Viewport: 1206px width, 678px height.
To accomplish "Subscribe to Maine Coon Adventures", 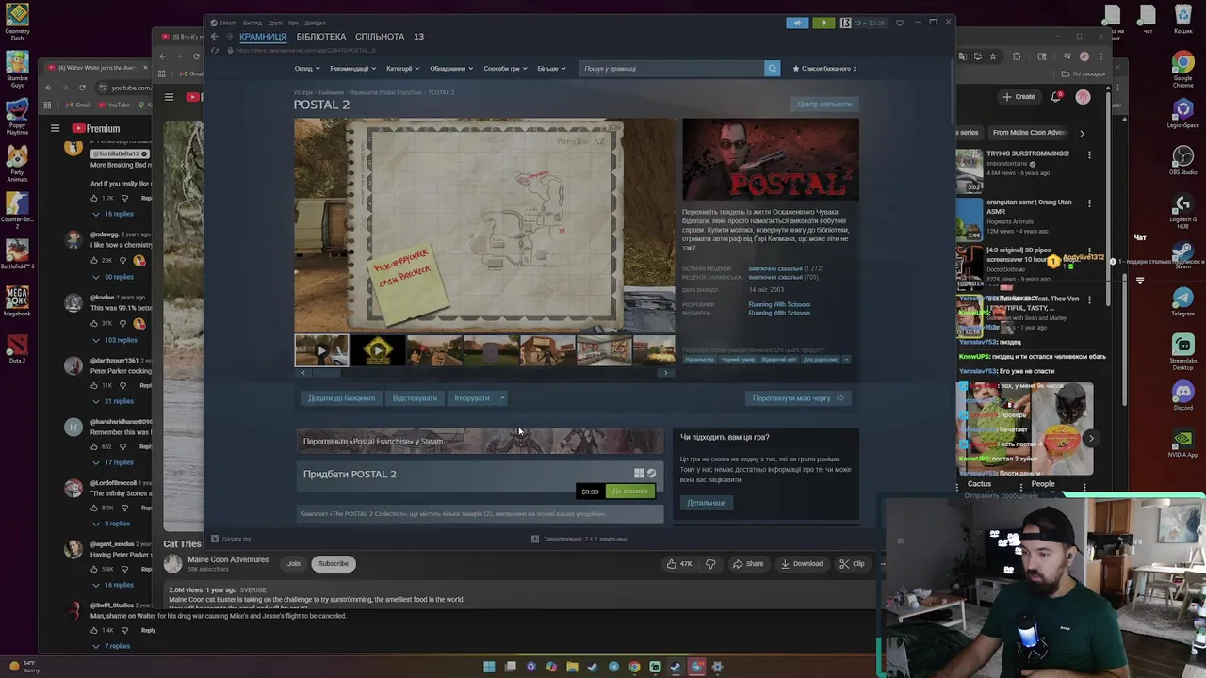I will point(334,564).
